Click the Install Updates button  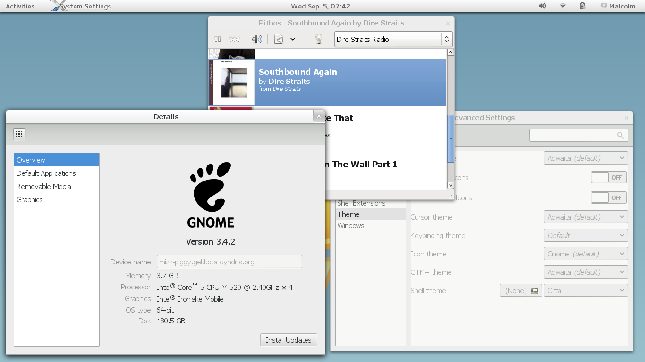tap(289, 340)
